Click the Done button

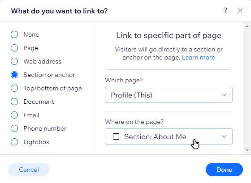224,170
